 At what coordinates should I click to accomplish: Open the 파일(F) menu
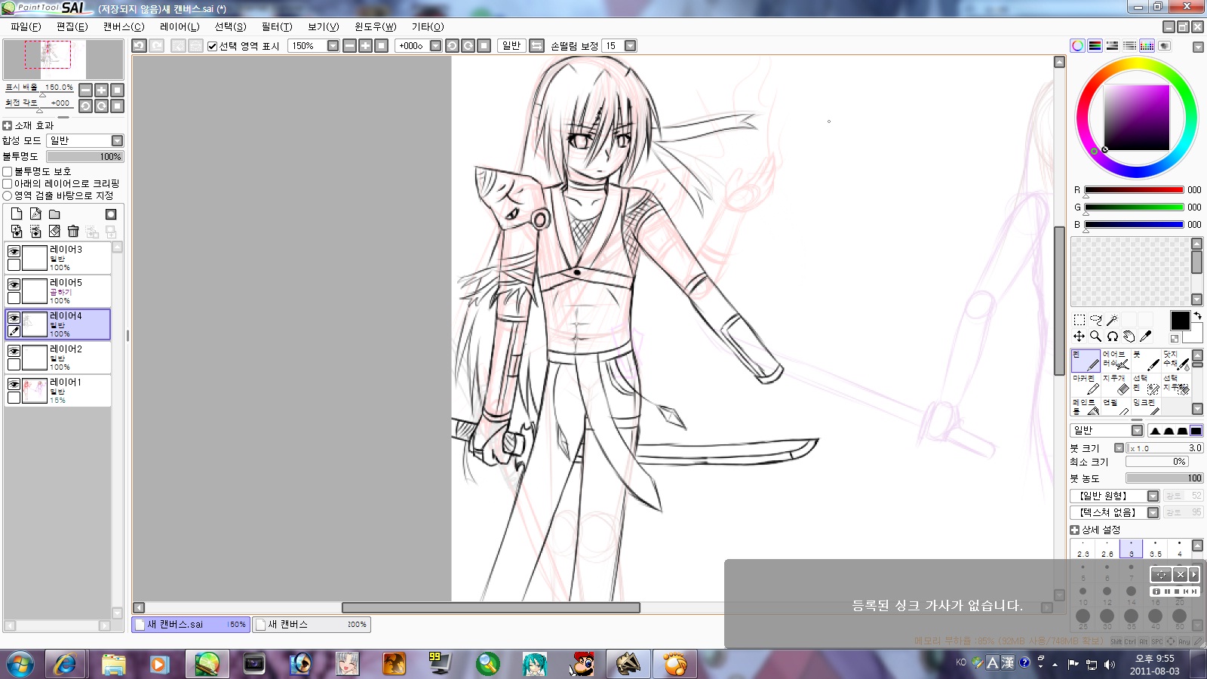(26, 26)
